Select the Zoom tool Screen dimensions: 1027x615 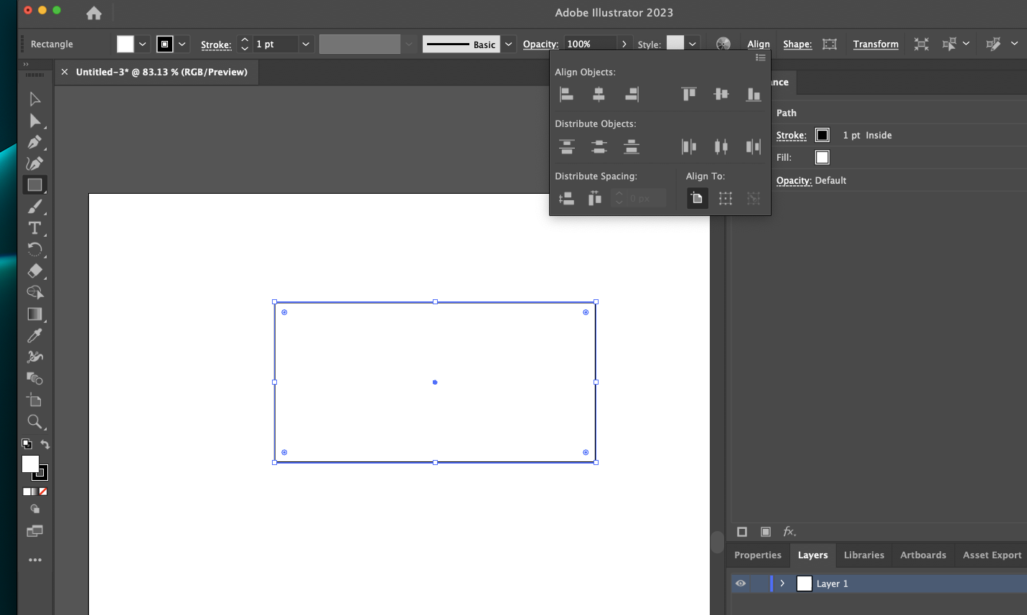click(34, 422)
